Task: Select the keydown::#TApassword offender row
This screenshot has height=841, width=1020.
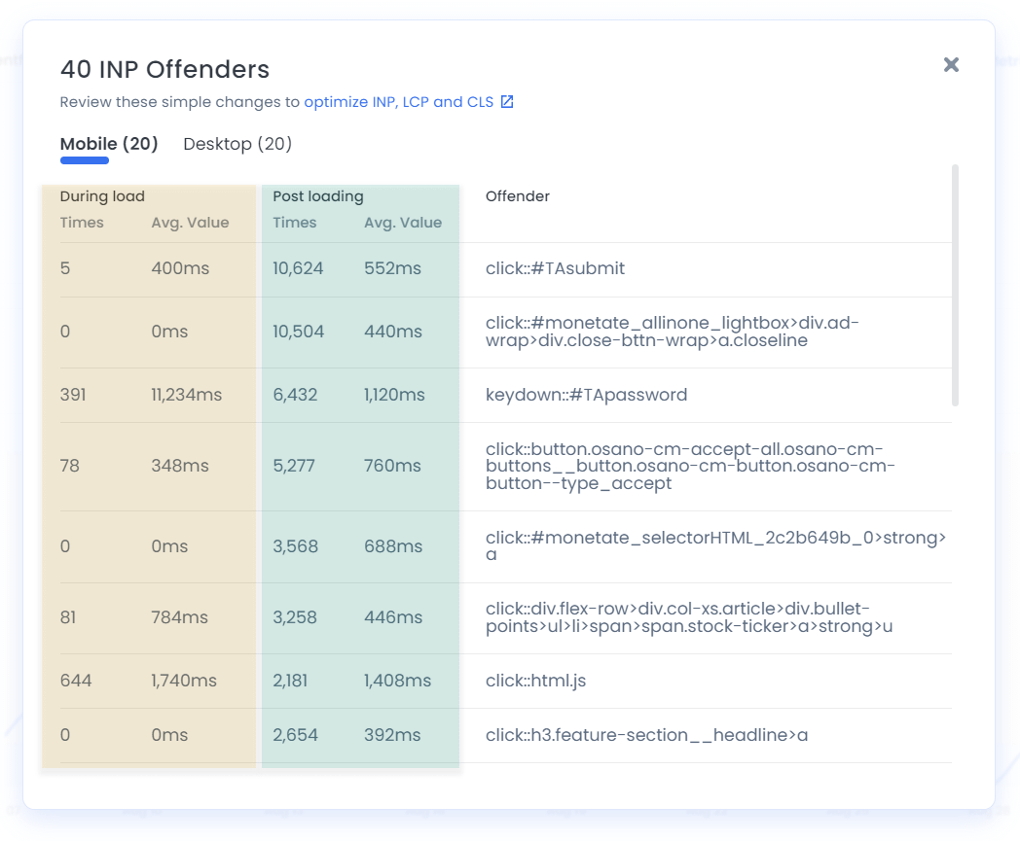Action: pos(587,395)
